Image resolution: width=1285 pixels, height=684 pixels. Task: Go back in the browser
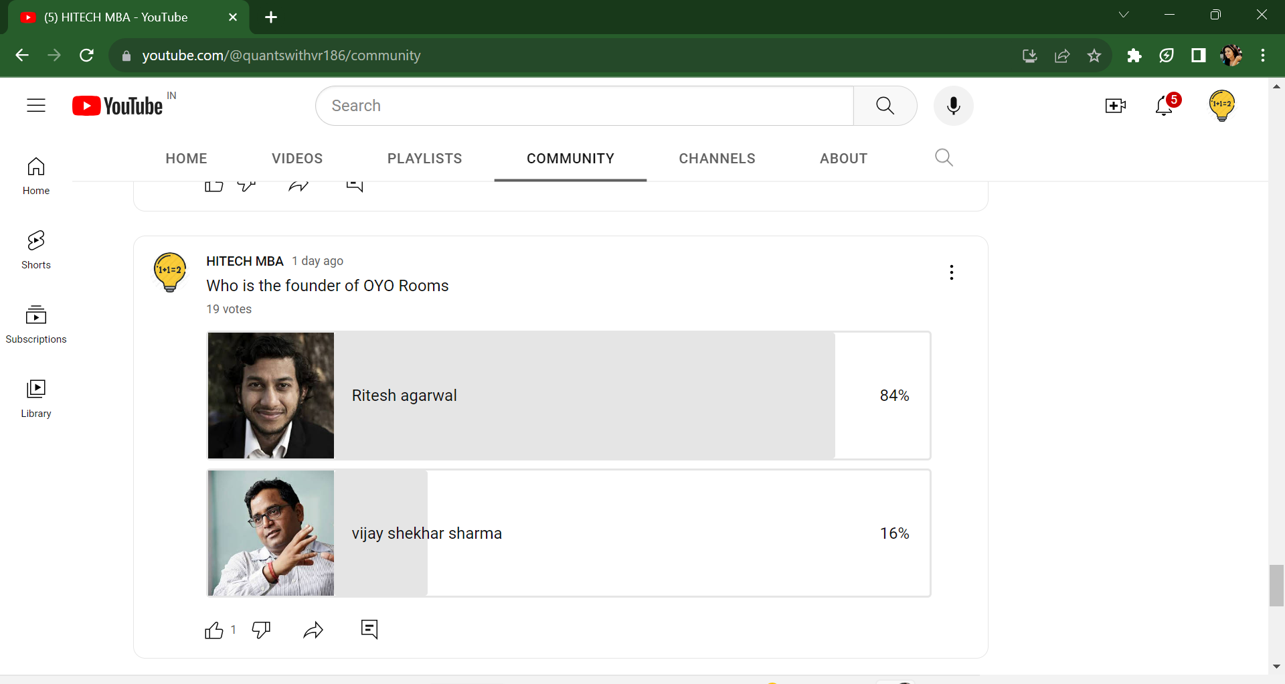pos(22,56)
